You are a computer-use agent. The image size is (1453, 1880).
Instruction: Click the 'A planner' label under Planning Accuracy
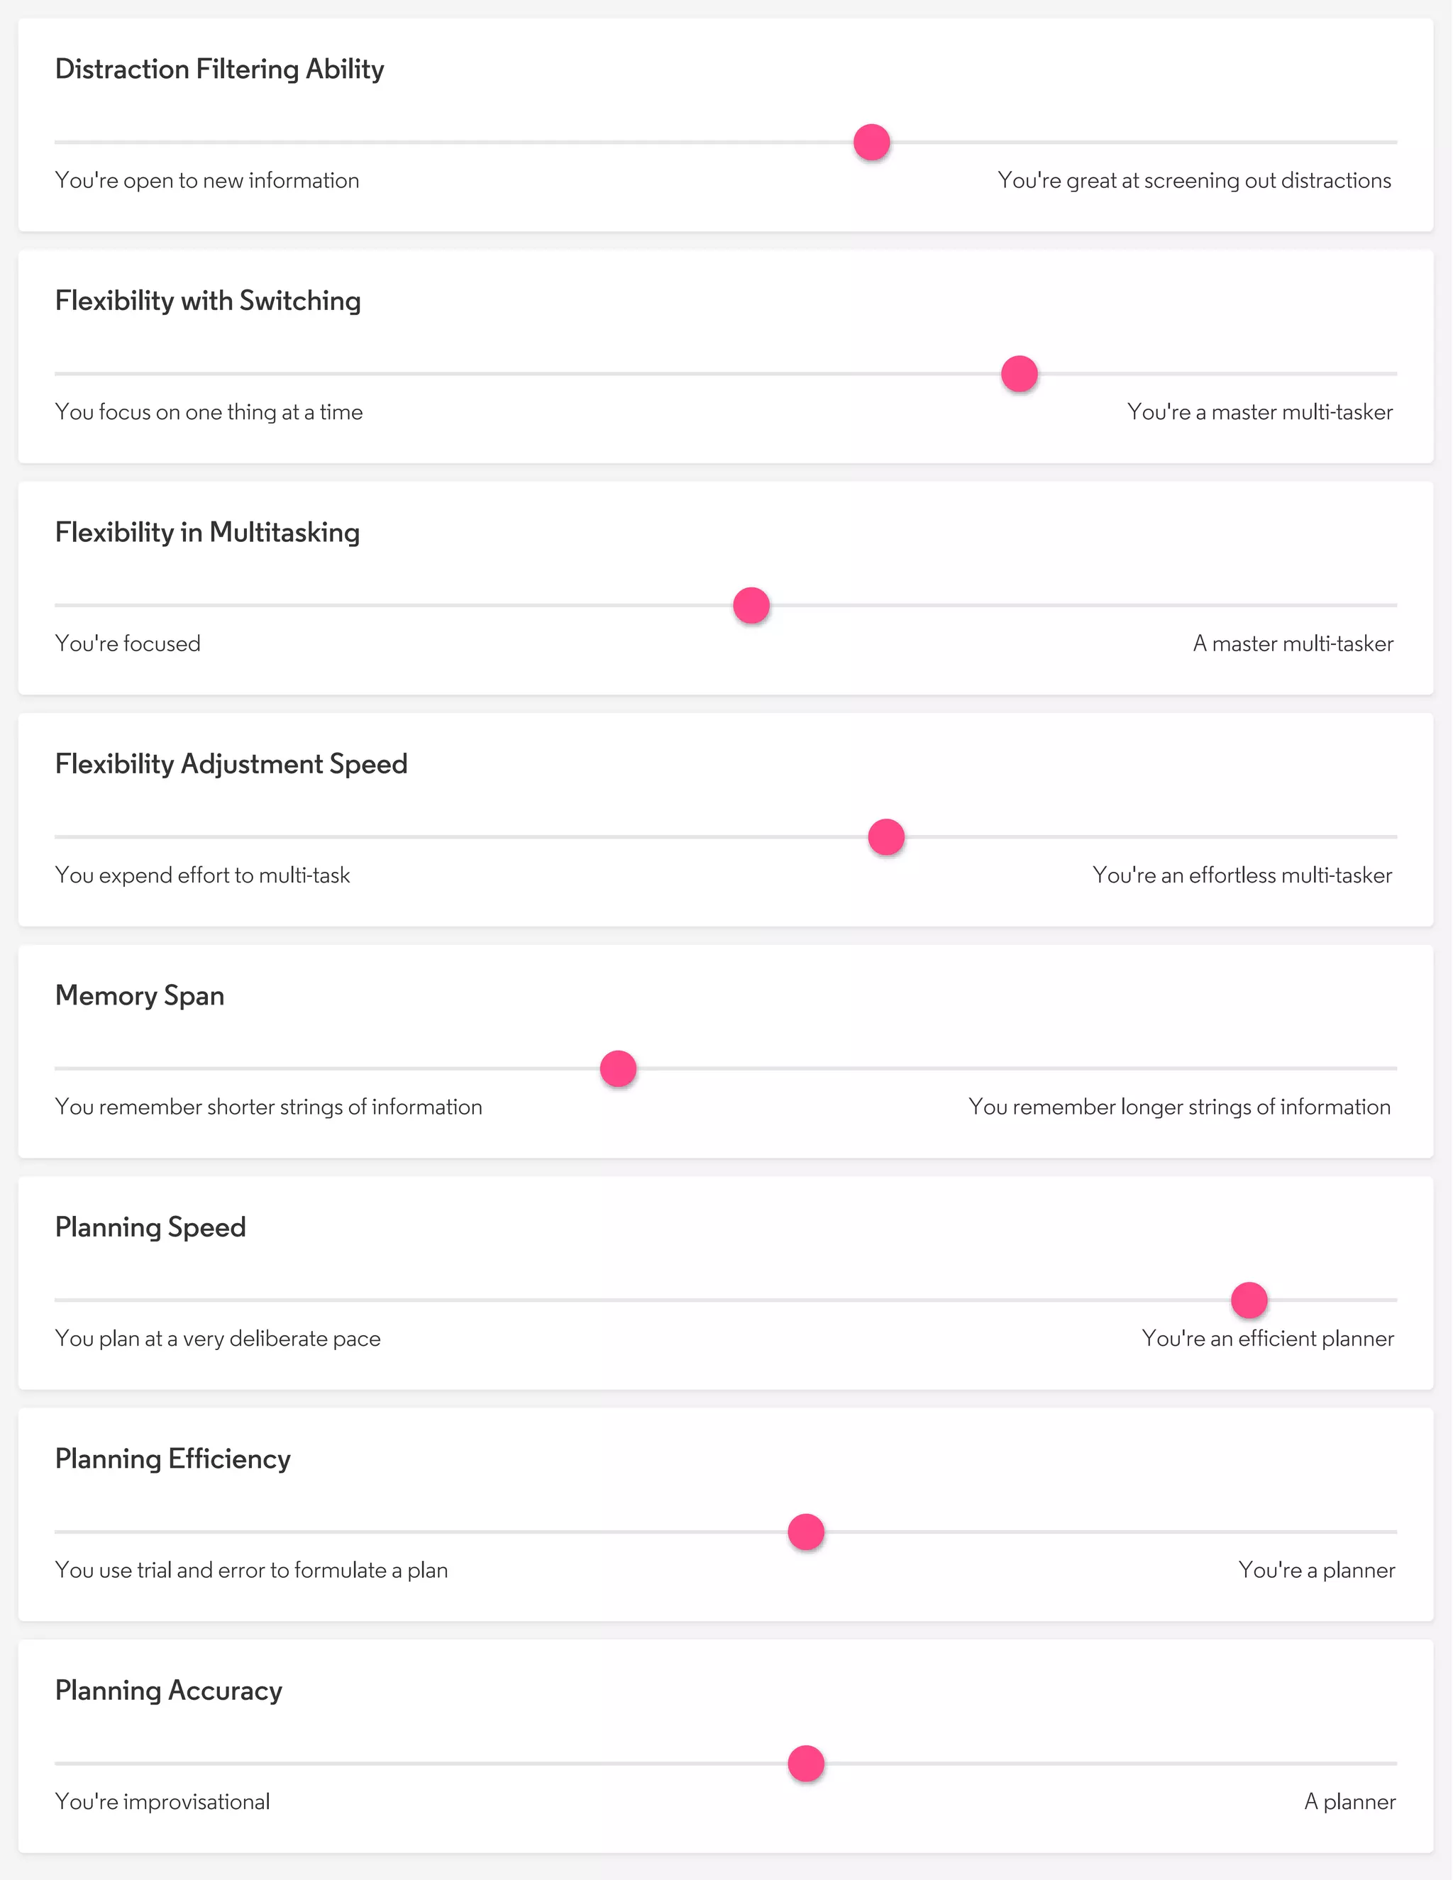point(1349,1802)
